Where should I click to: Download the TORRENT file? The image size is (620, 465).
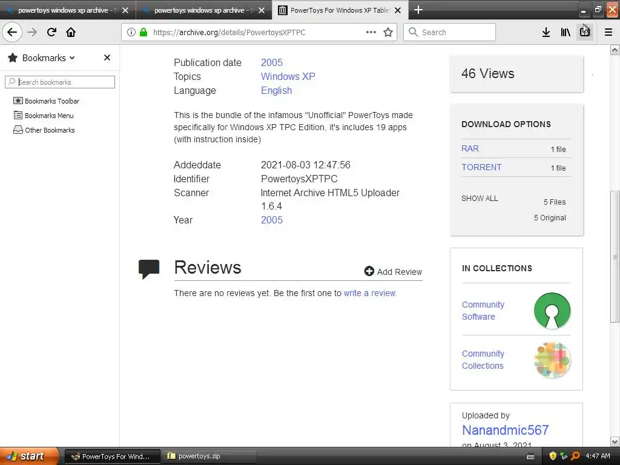481,167
